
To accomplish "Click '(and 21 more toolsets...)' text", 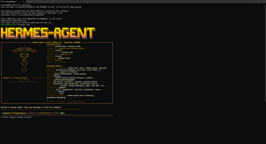I will coord(58,62).
